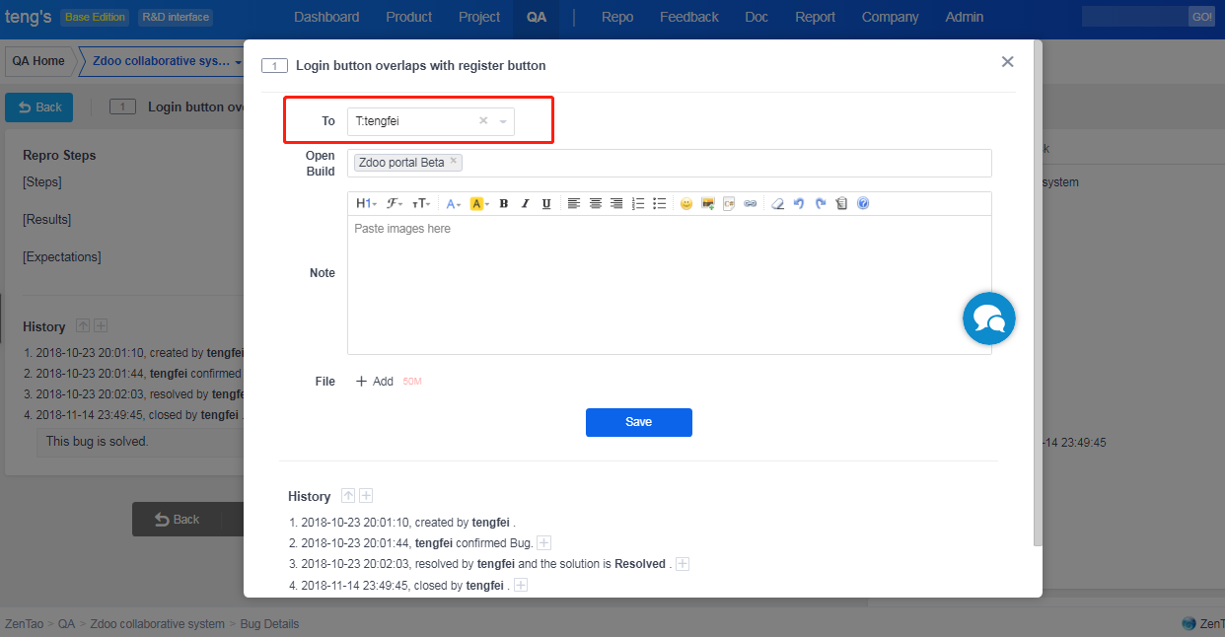Open the Product menu in top navigation
The width and height of the screenshot is (1225, 637).
tap(408, 17)
